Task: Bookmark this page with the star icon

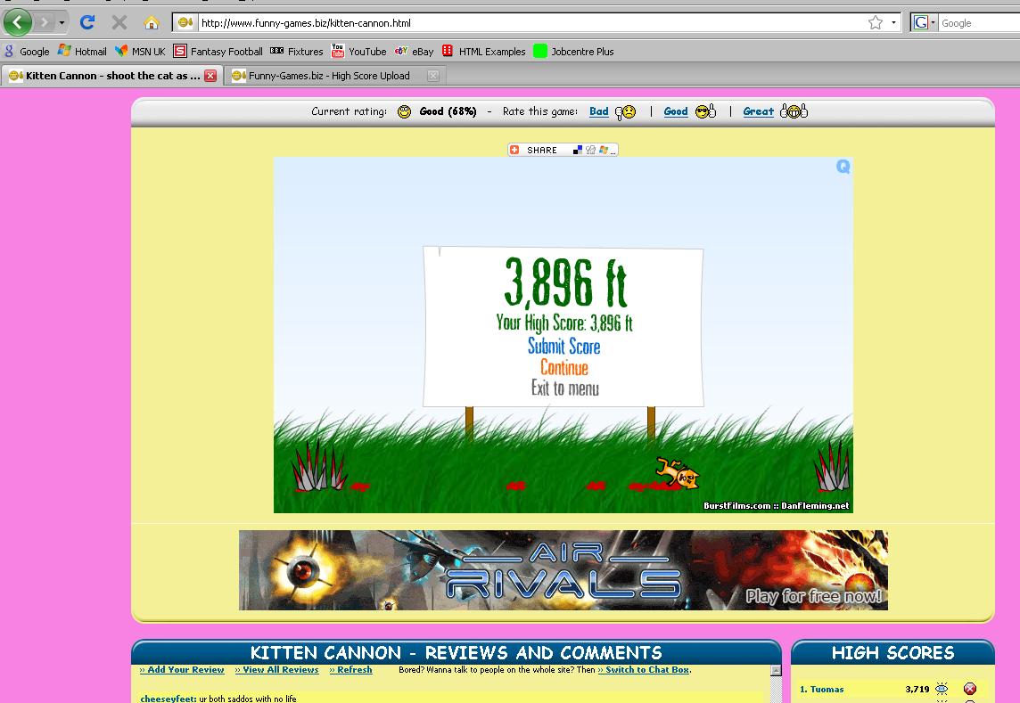Action: tap(875, 23)
